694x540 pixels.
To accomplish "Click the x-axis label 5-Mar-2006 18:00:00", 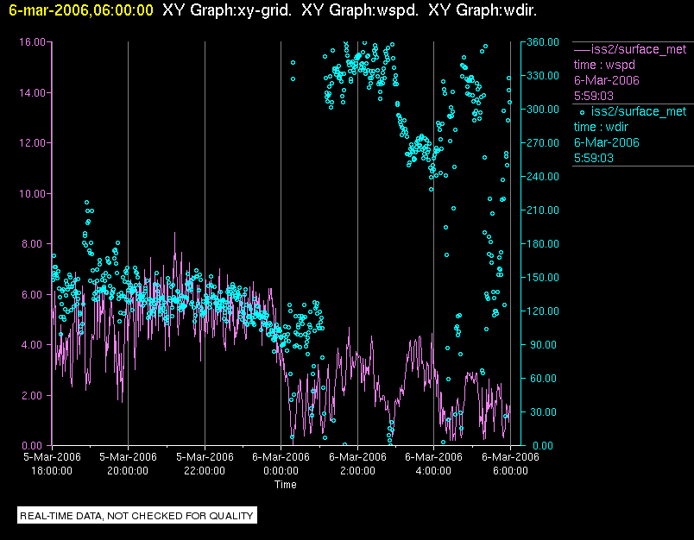I will click(x=53, y=463).
